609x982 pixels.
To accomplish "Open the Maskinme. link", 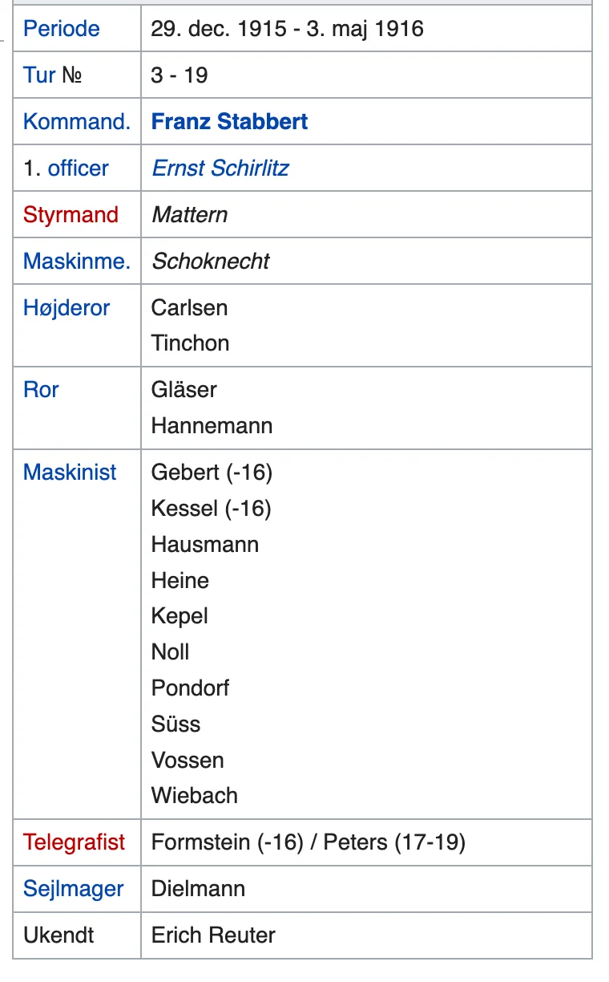I will pos(76,262).
